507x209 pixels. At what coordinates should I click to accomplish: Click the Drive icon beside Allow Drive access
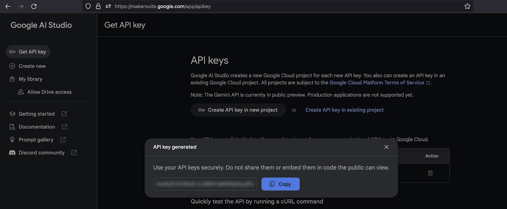[21, 92]
